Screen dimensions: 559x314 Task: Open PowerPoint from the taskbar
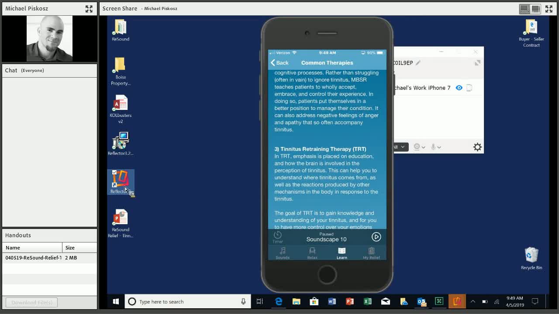[350, 301]
